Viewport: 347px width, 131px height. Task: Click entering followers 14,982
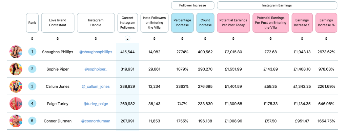click(x=154, y=52)
